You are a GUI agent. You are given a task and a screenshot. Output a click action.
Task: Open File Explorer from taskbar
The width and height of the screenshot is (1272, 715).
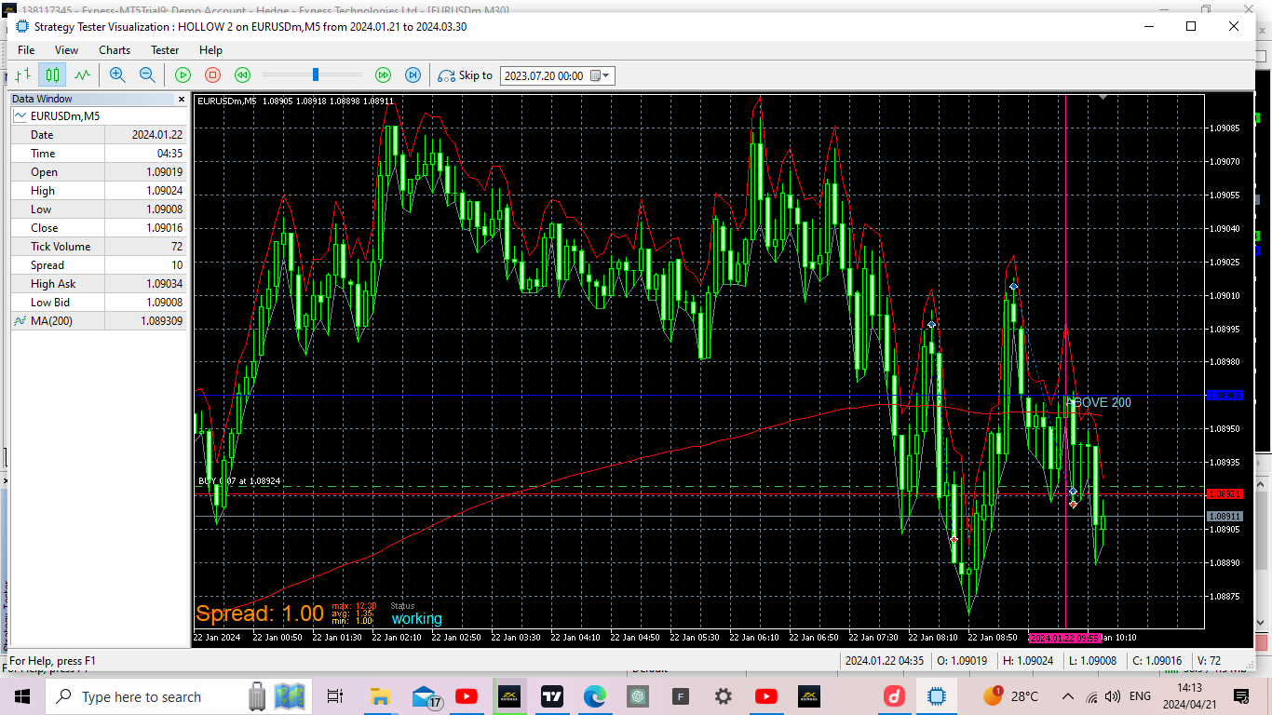[380, 696]
